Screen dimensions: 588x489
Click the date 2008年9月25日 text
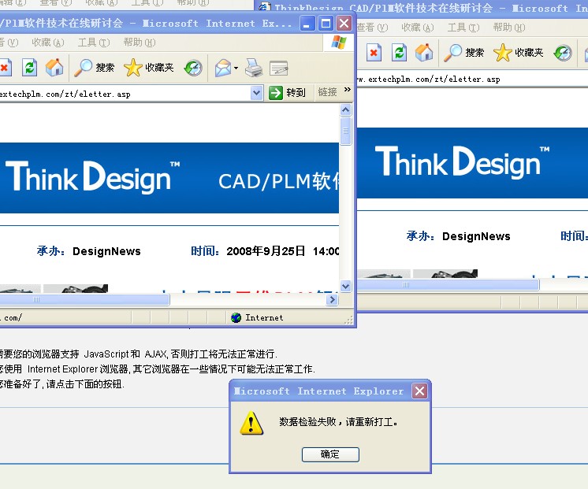266,251
